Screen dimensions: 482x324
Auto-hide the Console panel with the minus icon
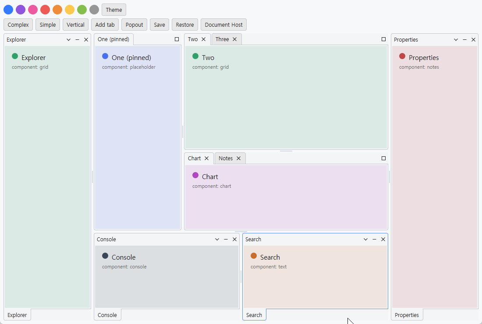(226, 239)
